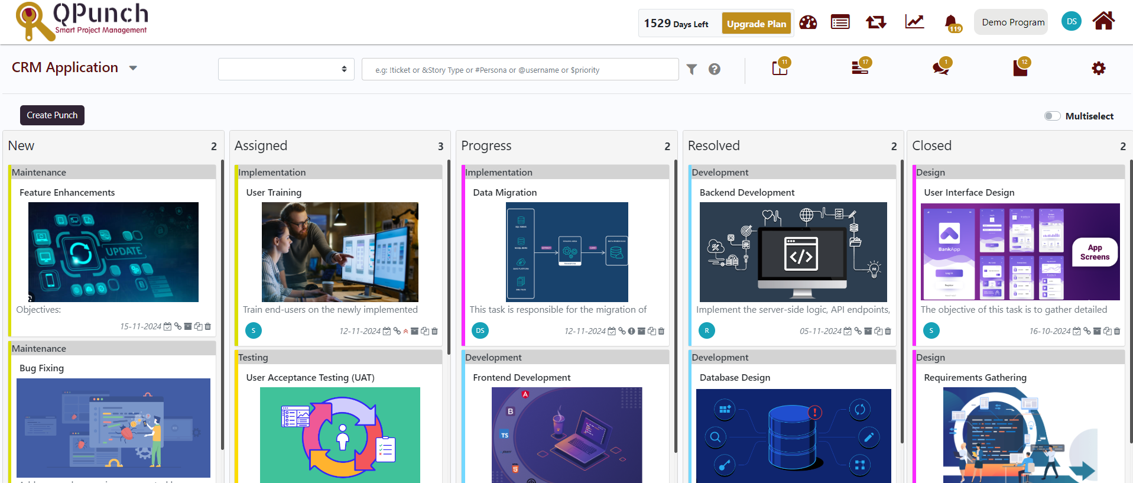Open the dashboard gauge icon
The image size is (1133, 483).
(807, 23)
